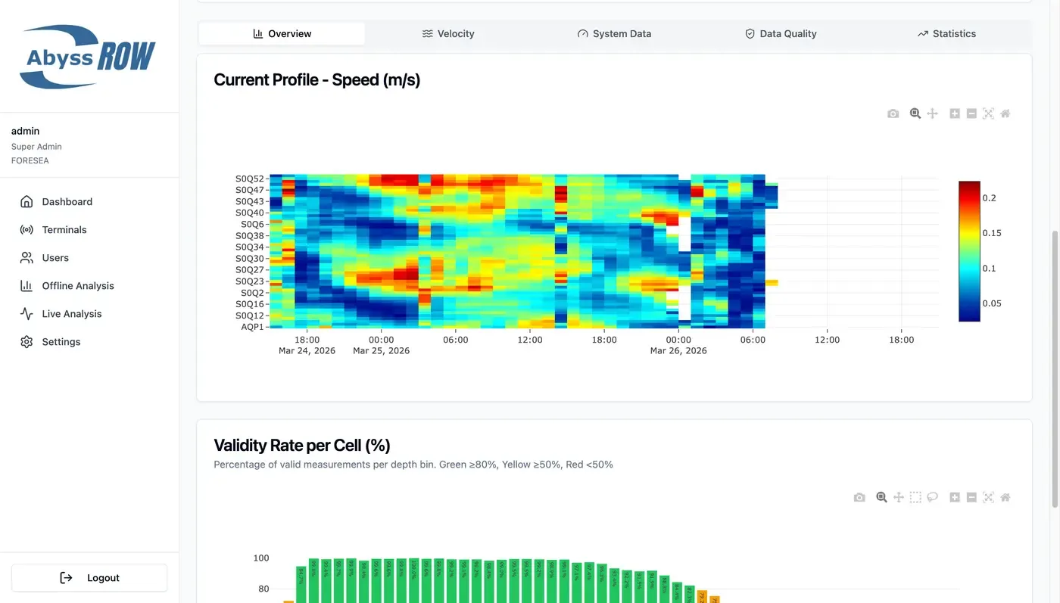This screenshot has width=1060, height=603.
Task: Select Pan tool in Validity Rate toolbar
Action: [899, 497]
